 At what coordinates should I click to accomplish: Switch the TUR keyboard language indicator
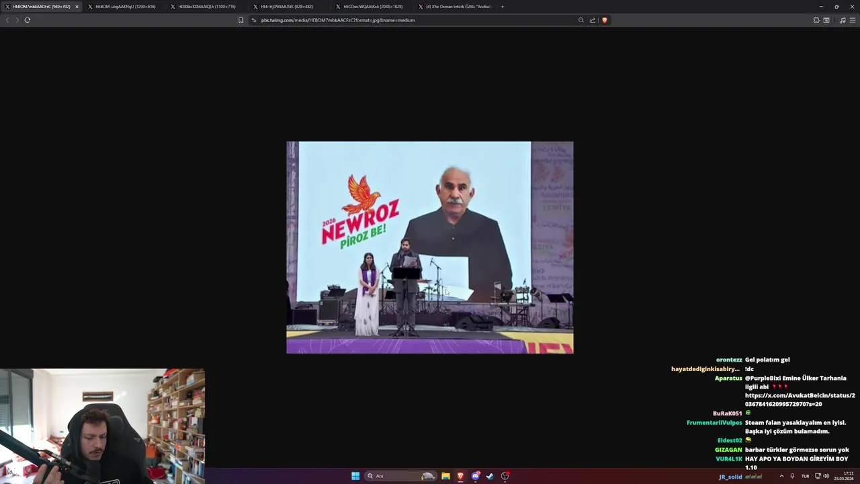coord(805,476)
